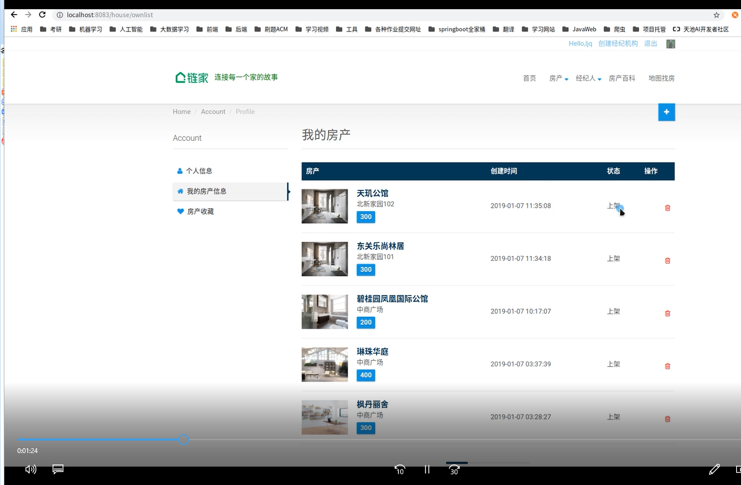Image resolution: width=741 pixels, height=485 pixels.
Task: Click the 北新家园102 address text
Action: click(x=376, y=204)
